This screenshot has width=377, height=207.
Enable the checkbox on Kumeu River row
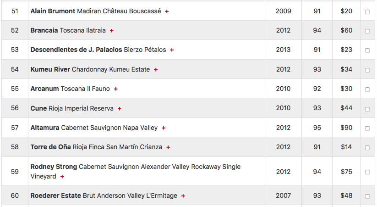coord(367,70)
